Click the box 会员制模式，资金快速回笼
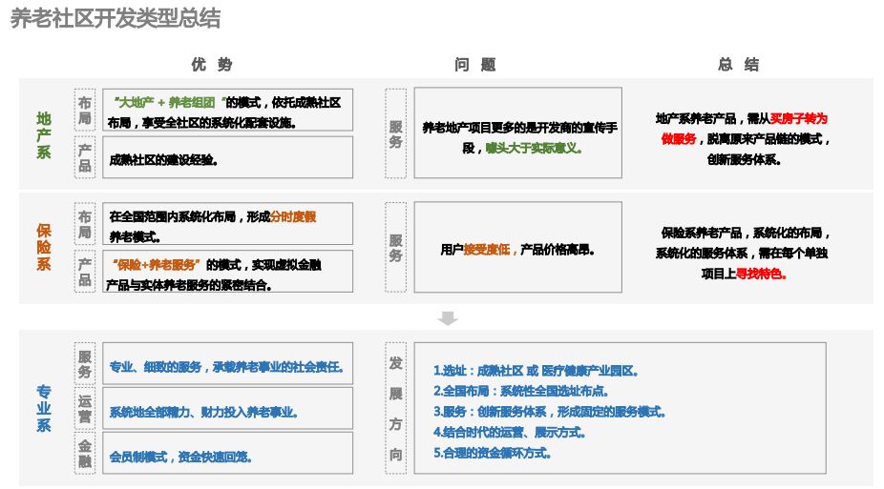 [x=228, y=454]
